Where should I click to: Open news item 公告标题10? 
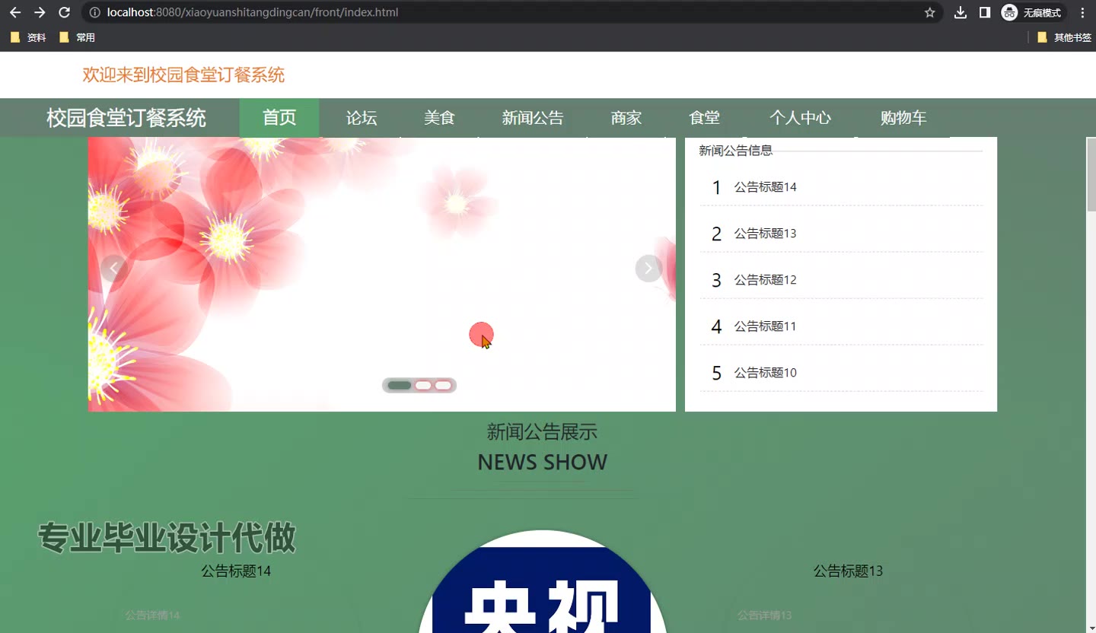click(x=766, y=373)
